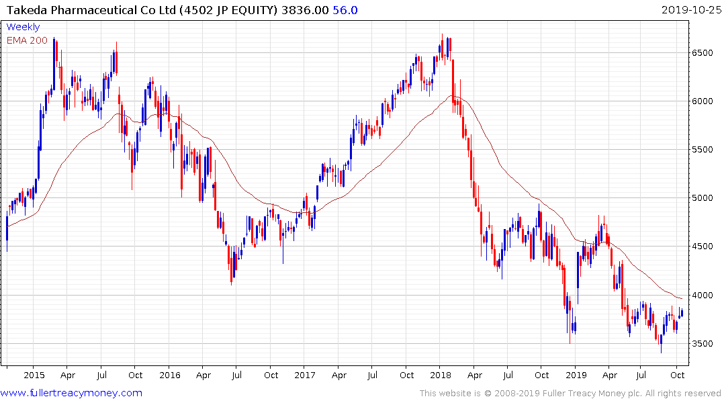The height and width of the screenshot is (403, 722).
Task: Click the 3500 price axis label
Action: pyautogui.click(x=703, y=344)
